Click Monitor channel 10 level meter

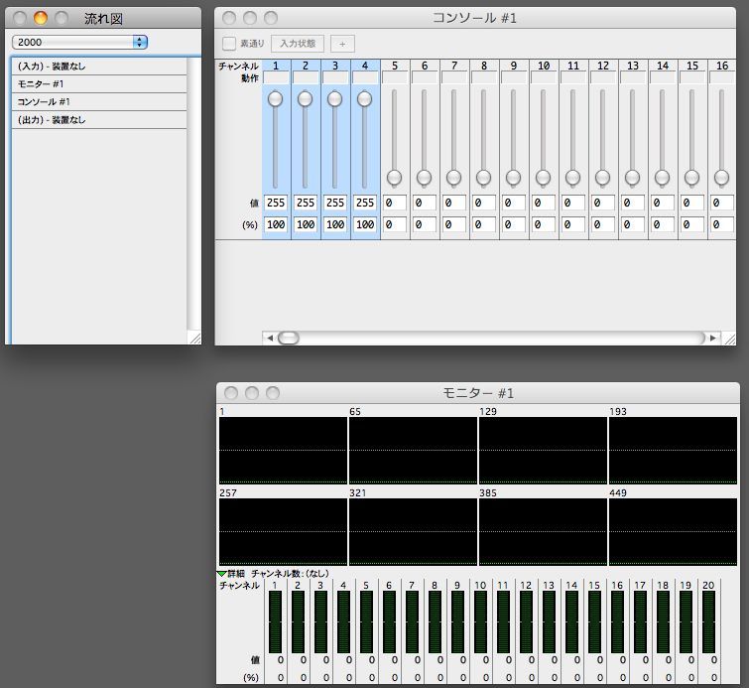click(480, 622)
